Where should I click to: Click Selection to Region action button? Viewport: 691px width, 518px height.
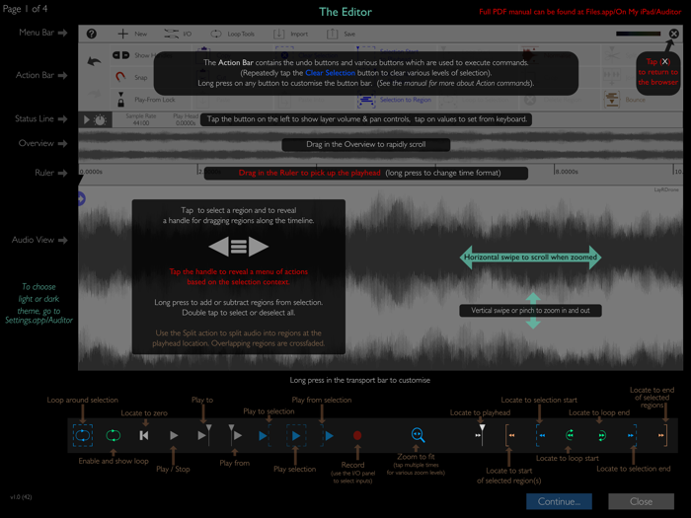395,100
